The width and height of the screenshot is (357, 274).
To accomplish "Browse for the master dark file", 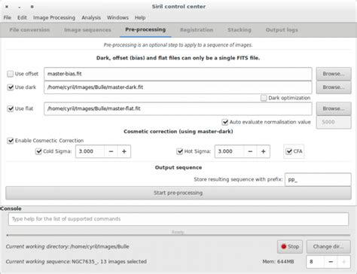I will click(334, 87).
